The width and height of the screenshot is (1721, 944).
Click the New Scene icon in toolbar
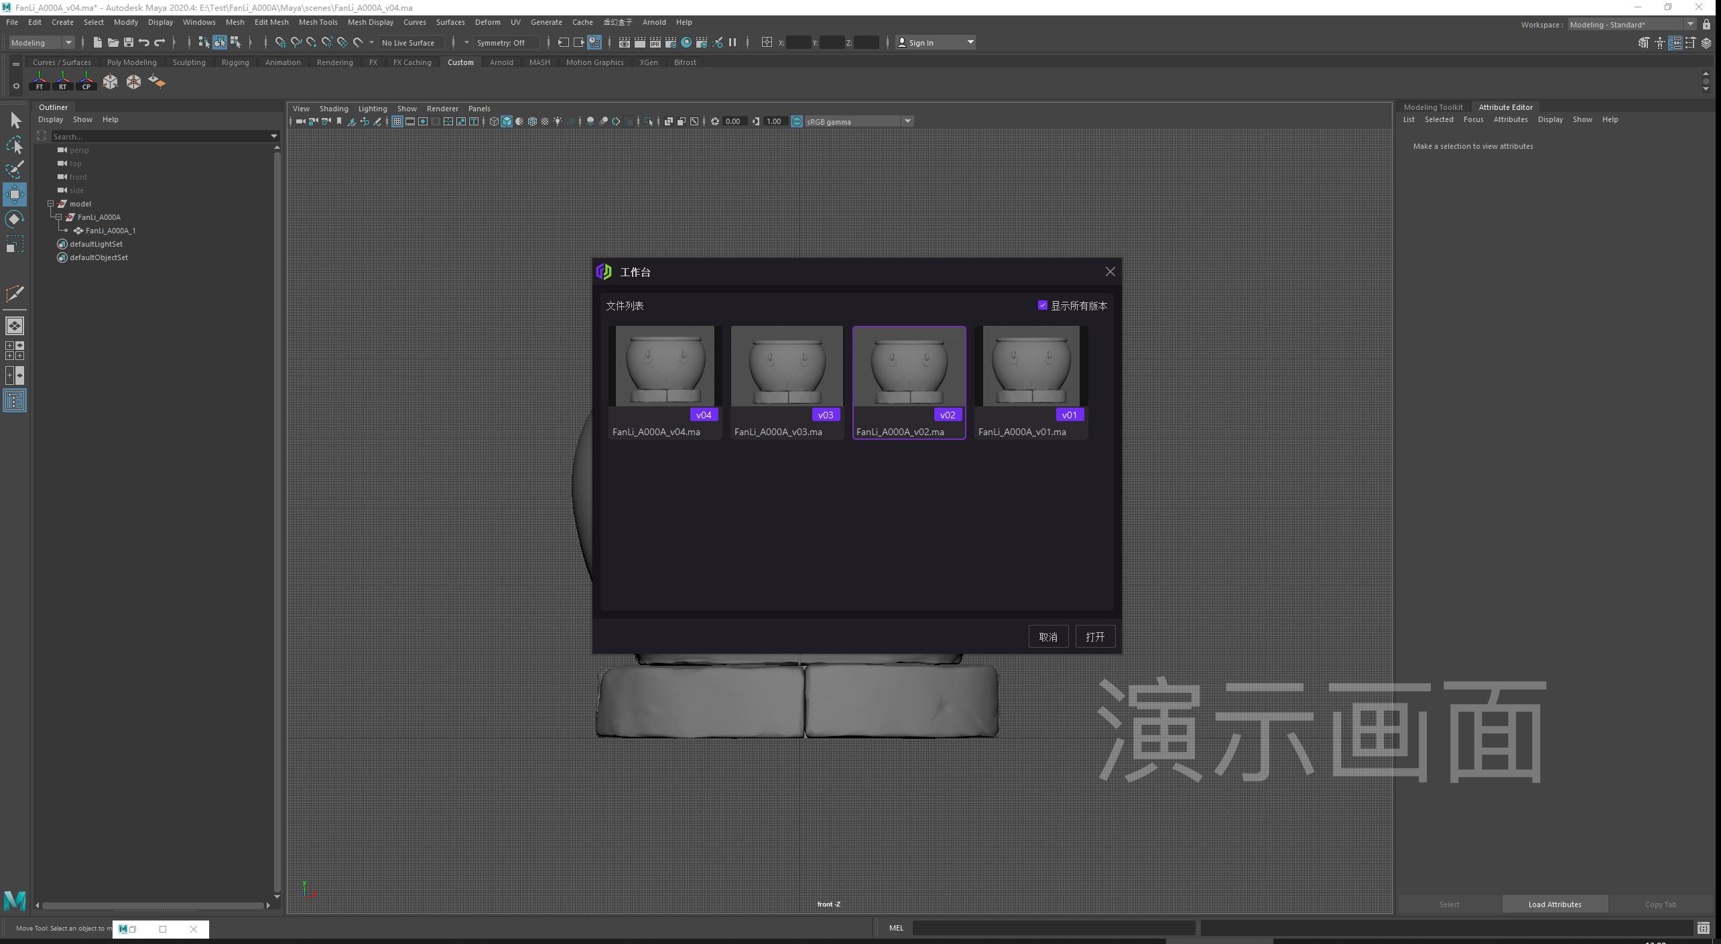pos(97,42)
